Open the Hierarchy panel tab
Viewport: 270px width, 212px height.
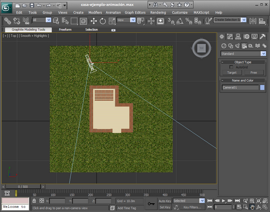(x=238, y=37)
